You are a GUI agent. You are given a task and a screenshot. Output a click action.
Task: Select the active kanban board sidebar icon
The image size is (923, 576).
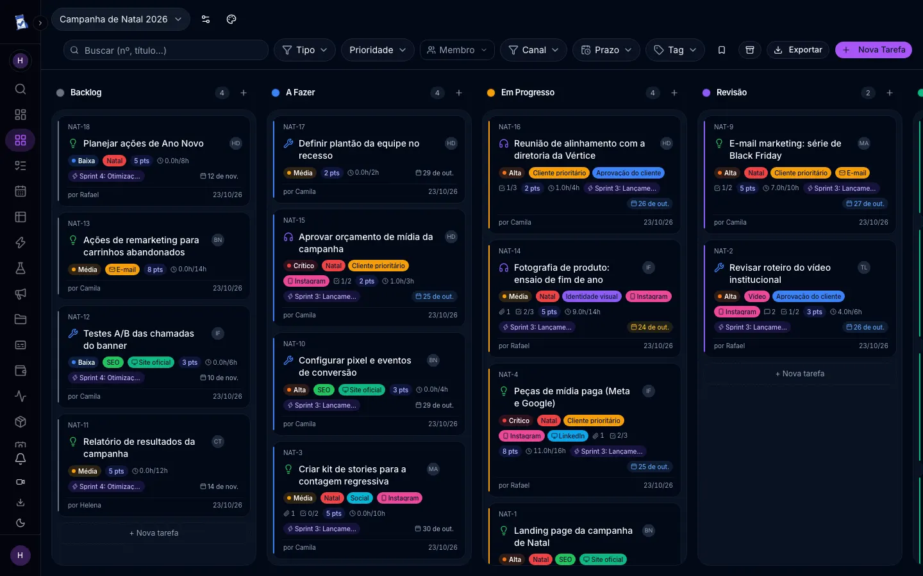21,140
